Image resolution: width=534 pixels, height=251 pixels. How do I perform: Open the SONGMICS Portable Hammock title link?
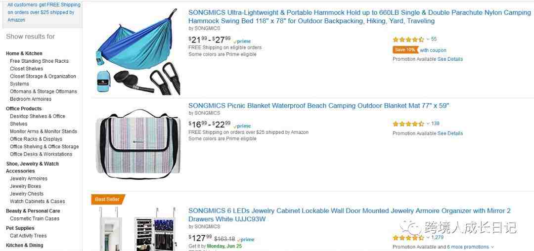pos(359,17)
